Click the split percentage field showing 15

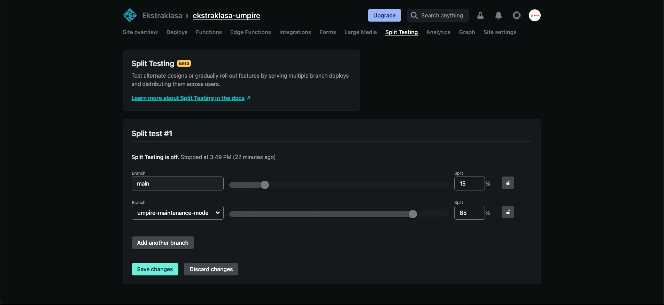pyautogui.click(x=470, y=183)
